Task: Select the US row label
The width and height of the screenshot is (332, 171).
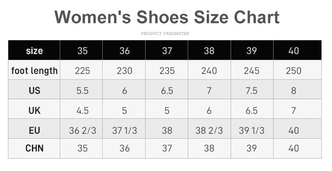Action: [34, 90]
